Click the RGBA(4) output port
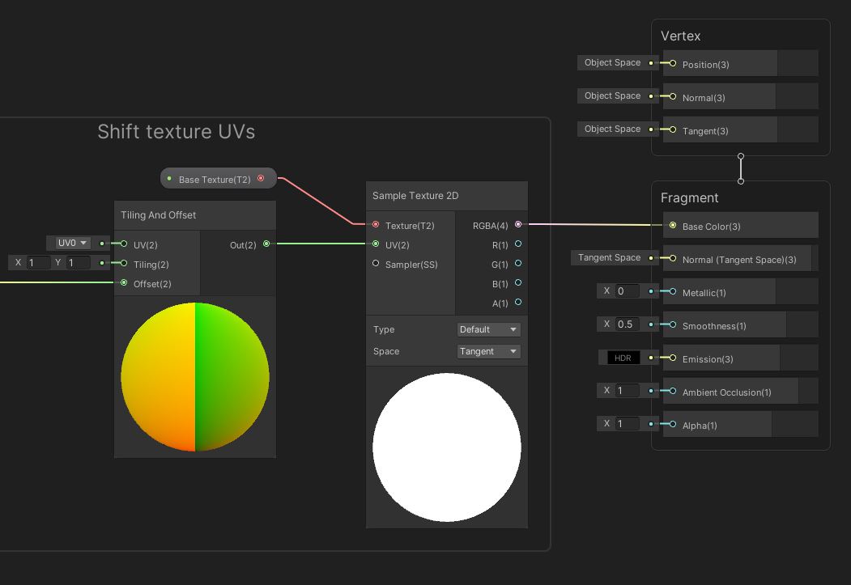This screenshot has width=851, height=585. coord(518,225)
